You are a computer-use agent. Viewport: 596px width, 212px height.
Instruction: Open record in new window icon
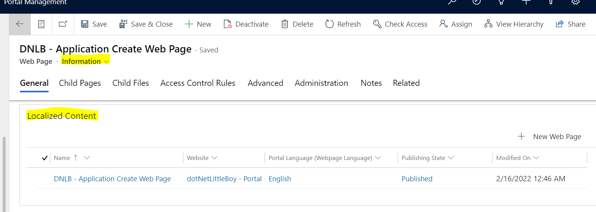point(63,24)
